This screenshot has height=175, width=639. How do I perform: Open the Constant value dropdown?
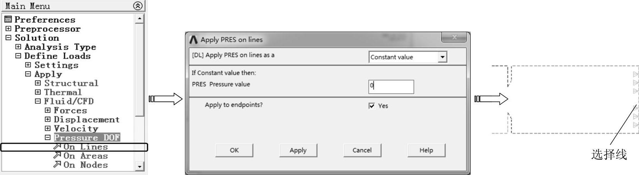pyautogui.click(x=442, y=57)
